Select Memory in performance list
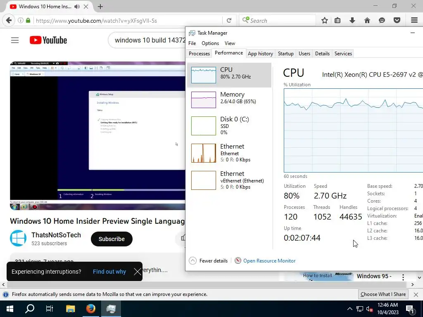This screenshot has height=317, width=423. click(229, 100)
